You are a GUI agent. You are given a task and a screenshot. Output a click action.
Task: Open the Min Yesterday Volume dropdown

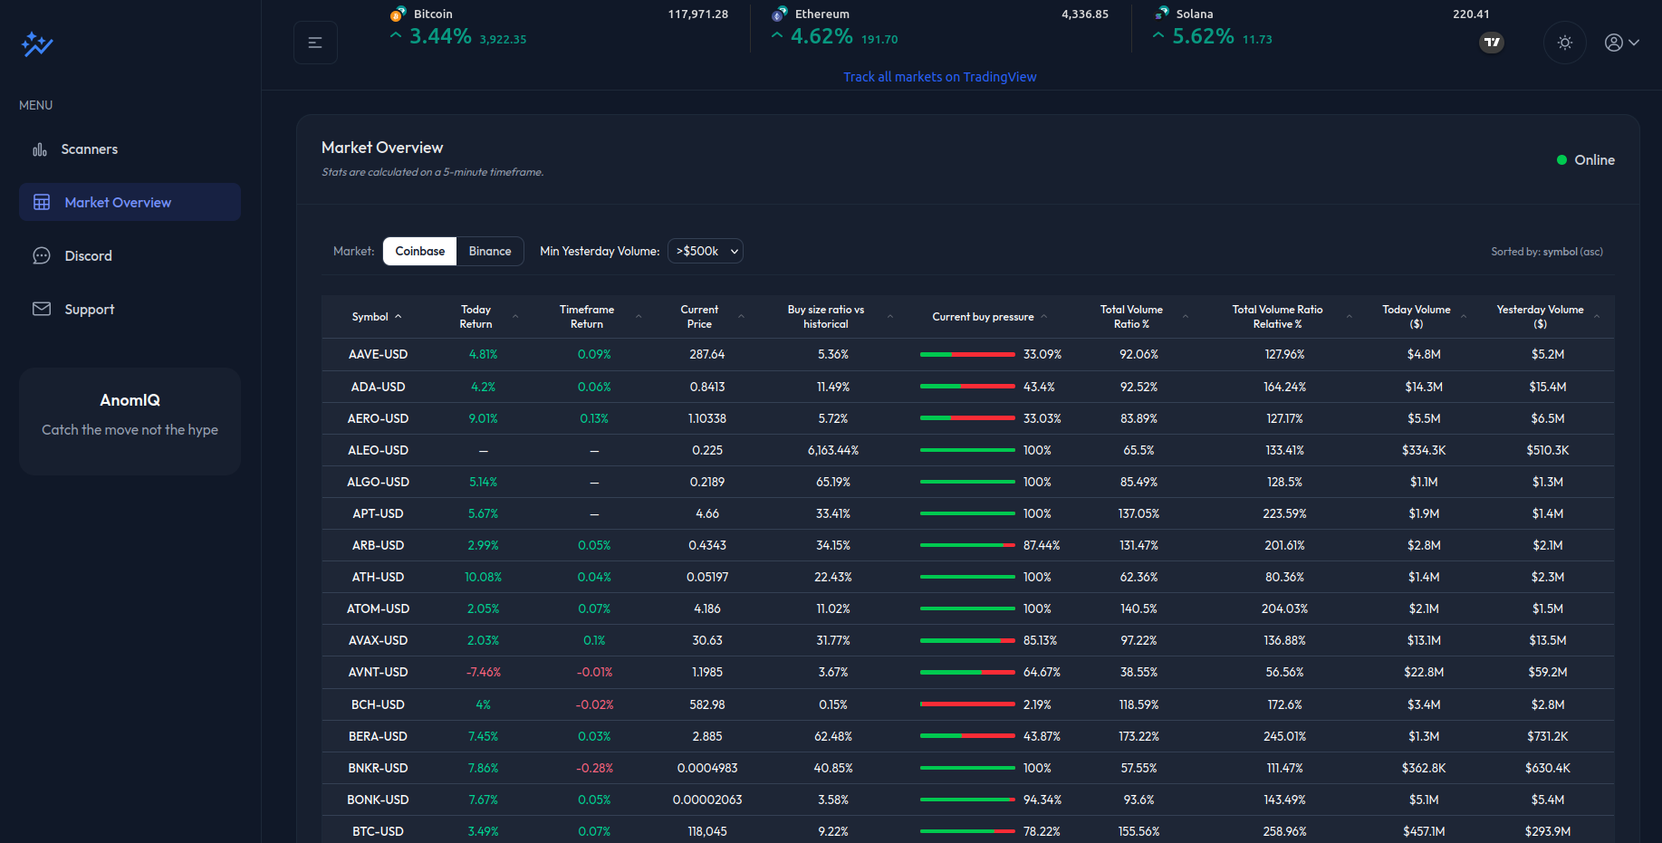pos(706,252)
